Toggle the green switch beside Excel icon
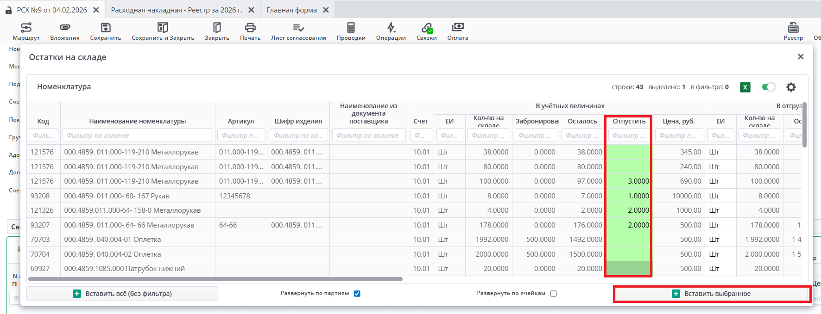The width and height of the screenshot is (821, 314). click(x=768, y=87)
